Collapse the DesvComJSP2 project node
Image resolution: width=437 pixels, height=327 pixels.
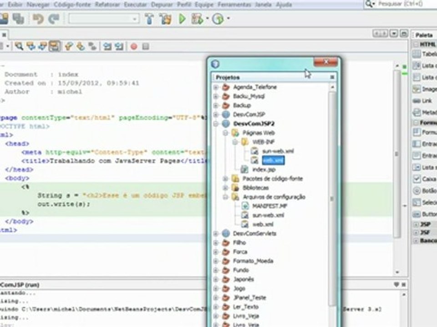click(216, 124)
